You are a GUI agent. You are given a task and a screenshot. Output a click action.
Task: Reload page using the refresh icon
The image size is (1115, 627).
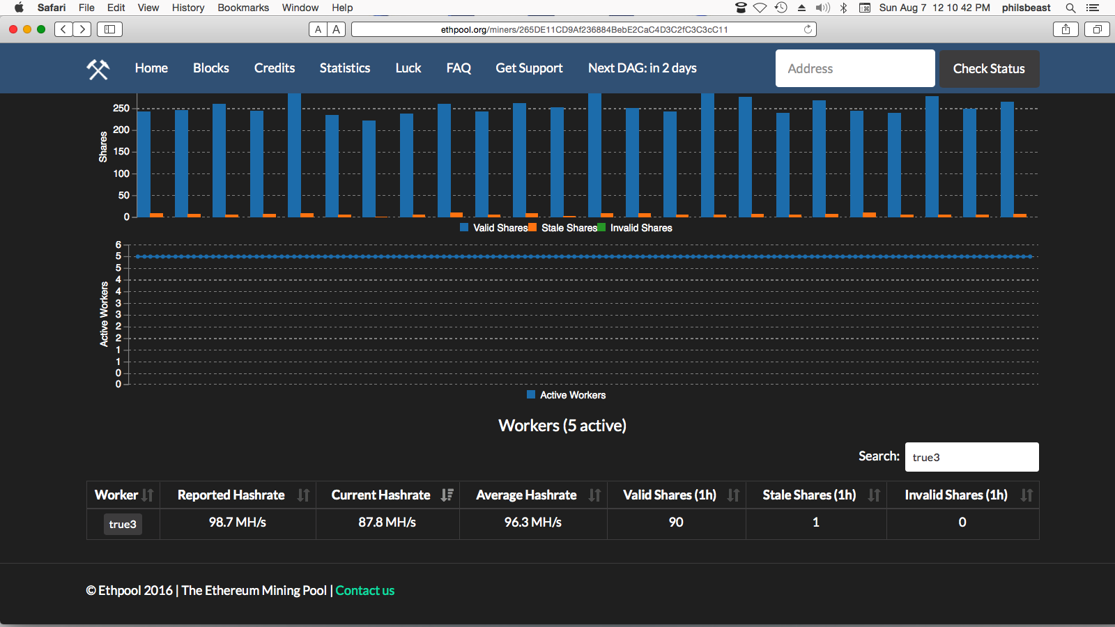tap(808, 29)
